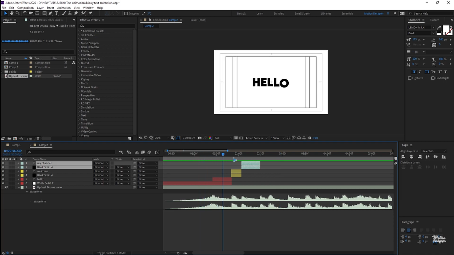Open the Full resolution dropdown

tap(223, 138)
